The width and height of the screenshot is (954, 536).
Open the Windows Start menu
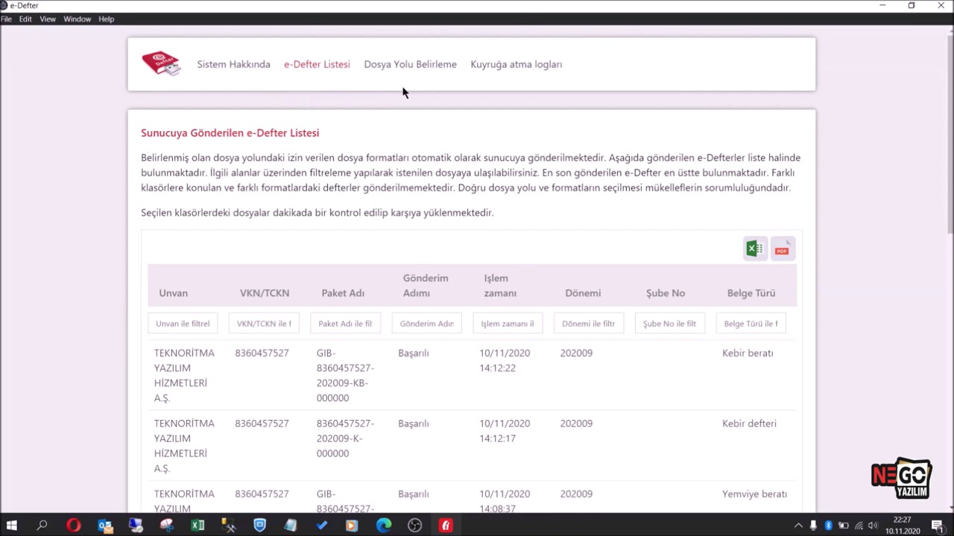click(x=11, y=526)
